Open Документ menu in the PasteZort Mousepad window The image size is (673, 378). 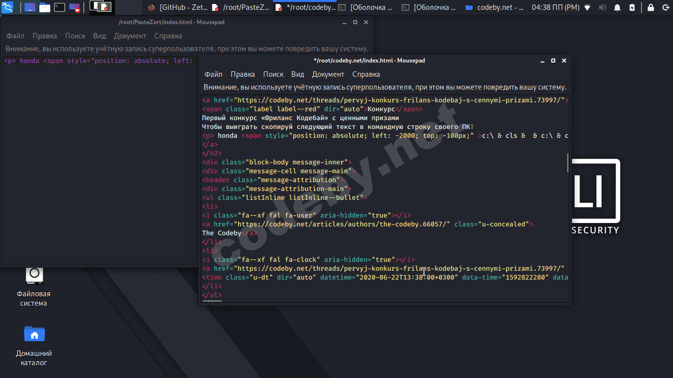point(130,36)
